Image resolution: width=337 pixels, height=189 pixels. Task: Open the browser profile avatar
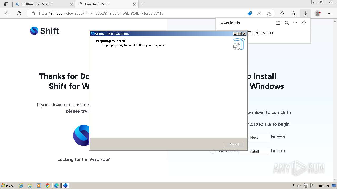point(318,13)
